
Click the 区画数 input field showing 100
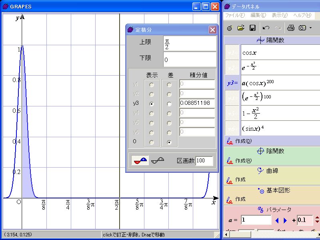[x=204, y=161]
